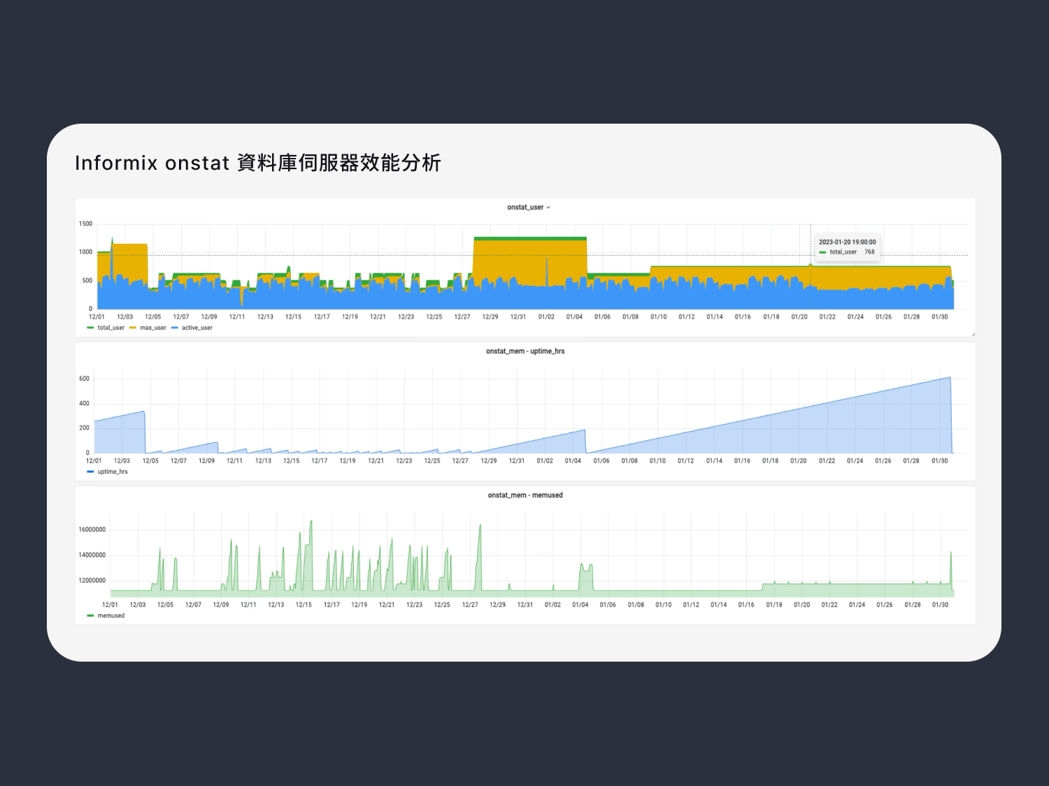Click the blue uptime_hrs legend color icon

click(91, 472)
